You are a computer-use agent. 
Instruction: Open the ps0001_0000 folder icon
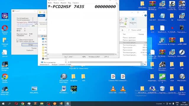click(182, 41)
